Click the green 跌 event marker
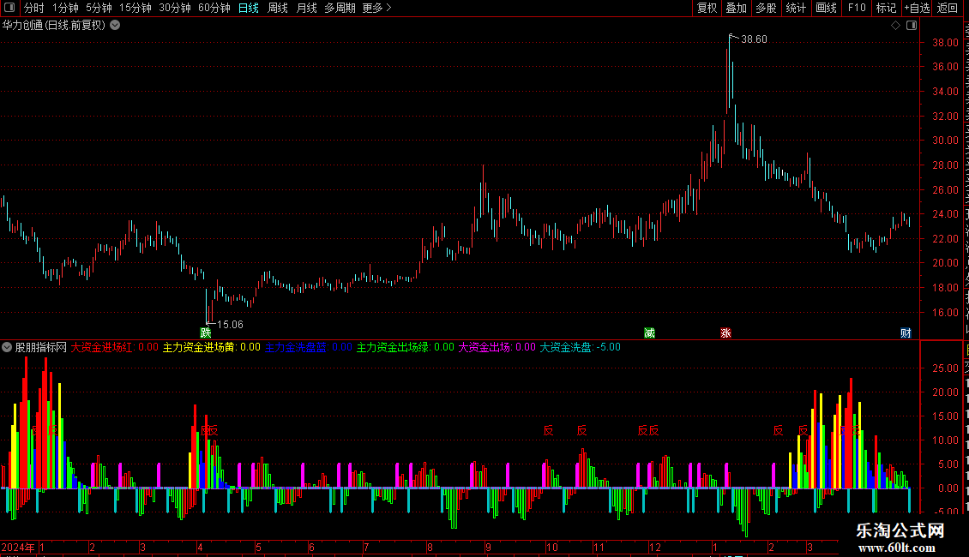 coord(206,332)
